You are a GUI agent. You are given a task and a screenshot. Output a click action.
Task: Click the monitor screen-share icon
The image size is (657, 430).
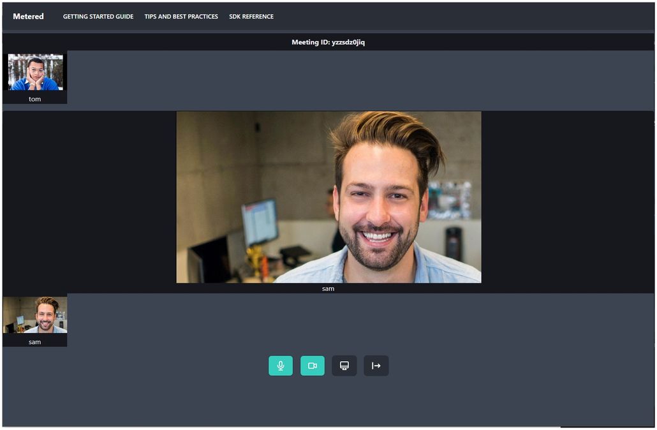click(x=344, y=366)
